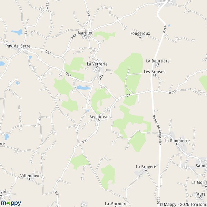
Task: Click the Faurs locality marker
Action: coord(200,197)
